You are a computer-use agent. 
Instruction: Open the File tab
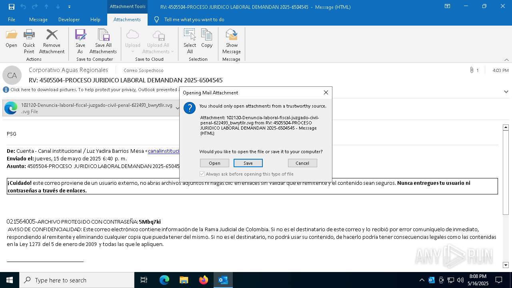click(x=12, y=20)
